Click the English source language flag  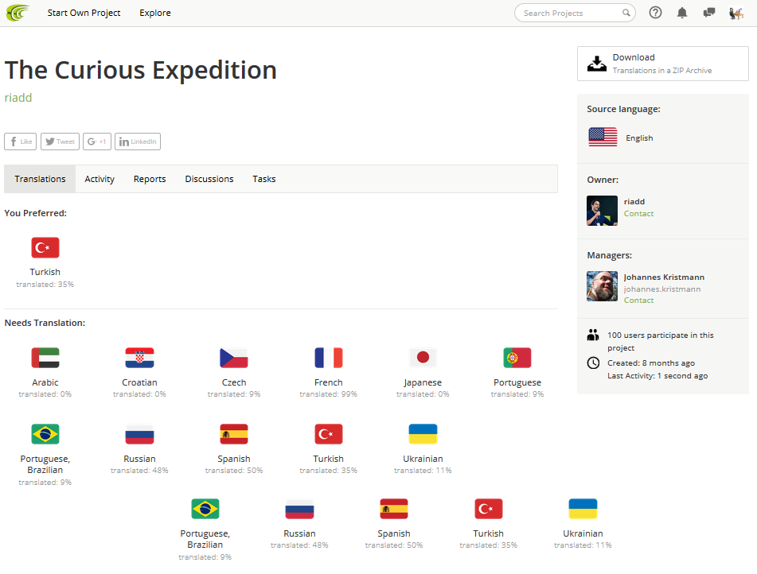603,137
